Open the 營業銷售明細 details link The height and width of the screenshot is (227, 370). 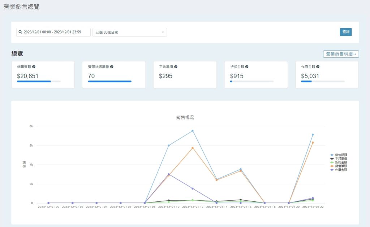(x=341, y=54)
